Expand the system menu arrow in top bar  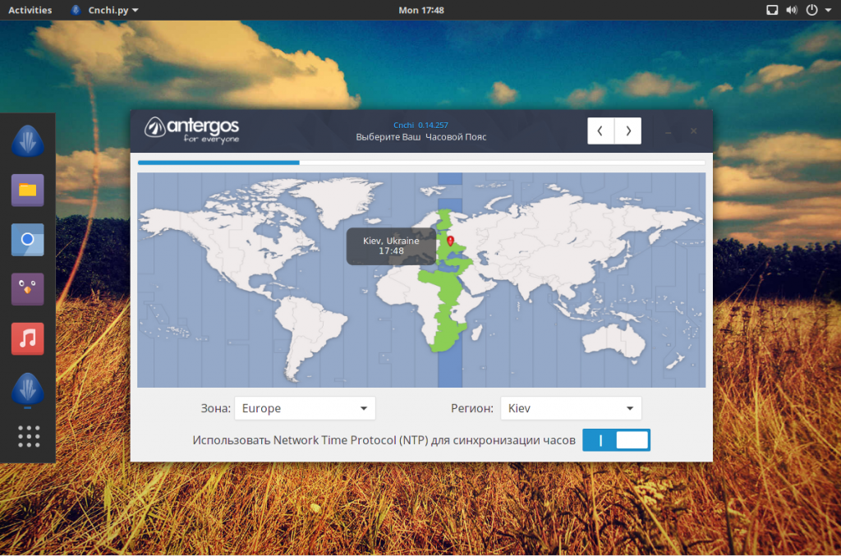[x=828, y=10]
